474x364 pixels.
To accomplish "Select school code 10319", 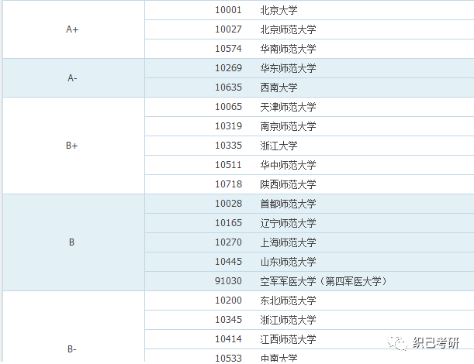I will pyautogui.click(x=228, y=126).
